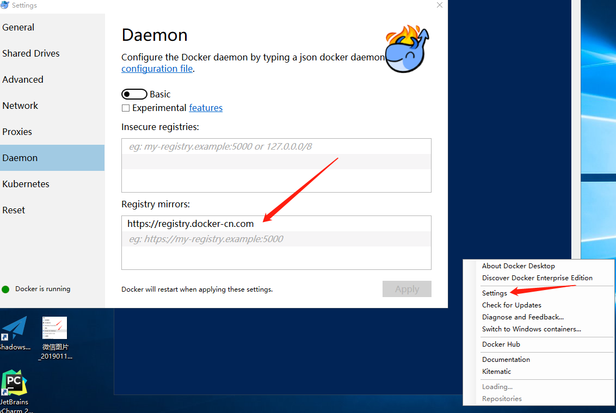The height and width of the screenshot is (413, 616).
Task: Close the Settings window
Action: (x=440, y=5)
